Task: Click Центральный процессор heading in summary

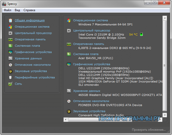Action: click(92, 30)
